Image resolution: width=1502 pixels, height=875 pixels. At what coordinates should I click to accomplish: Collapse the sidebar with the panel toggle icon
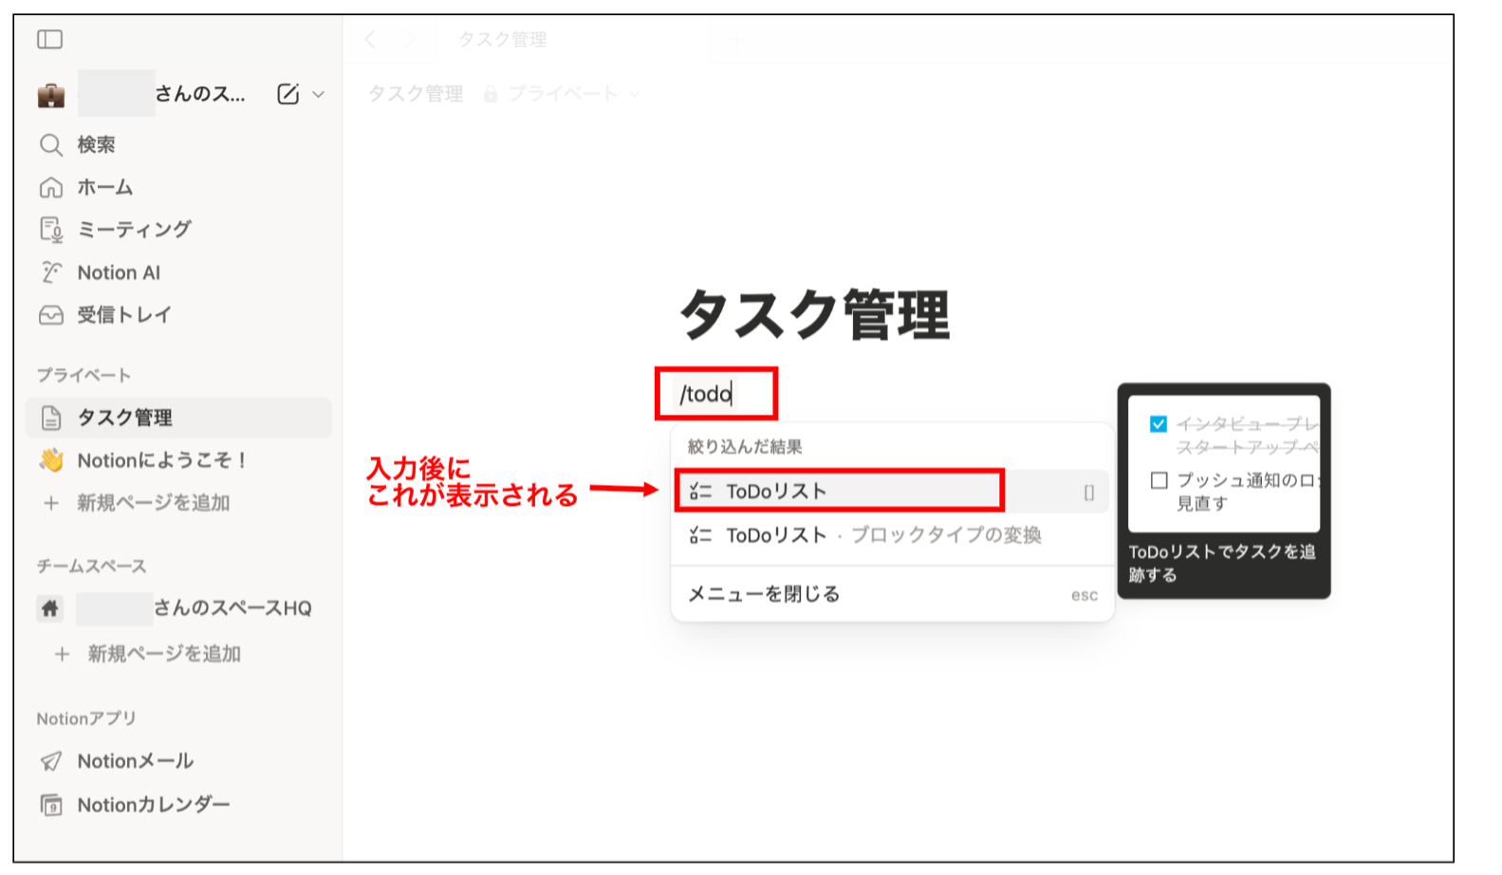click(49, 39)
